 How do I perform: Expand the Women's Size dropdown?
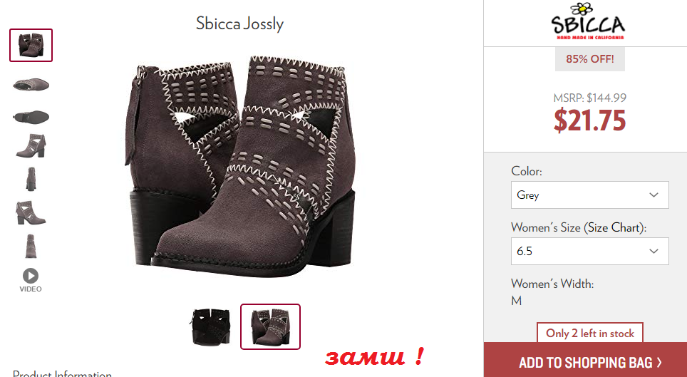(590, 251)
